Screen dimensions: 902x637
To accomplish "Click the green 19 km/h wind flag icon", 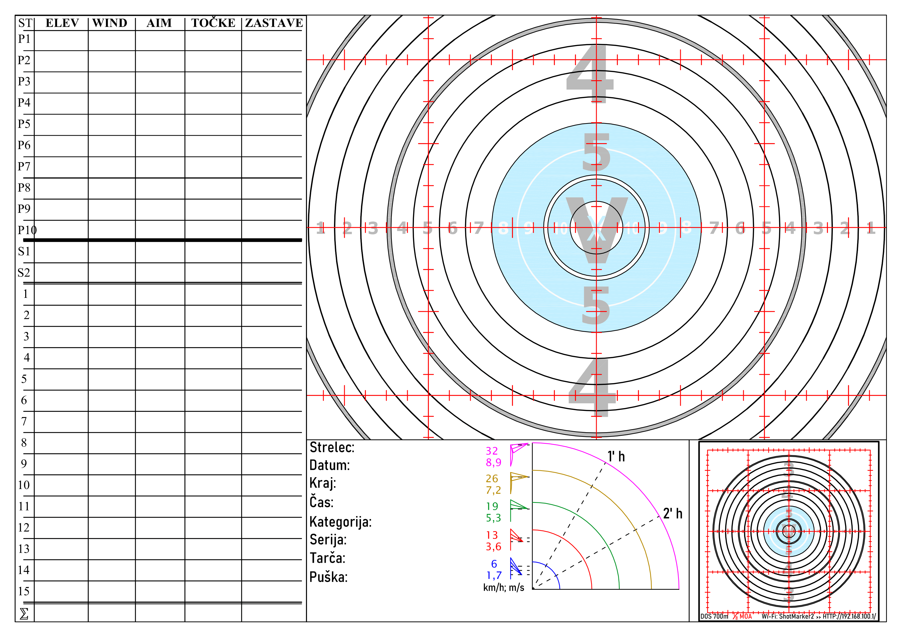I will tap(519, 510).
